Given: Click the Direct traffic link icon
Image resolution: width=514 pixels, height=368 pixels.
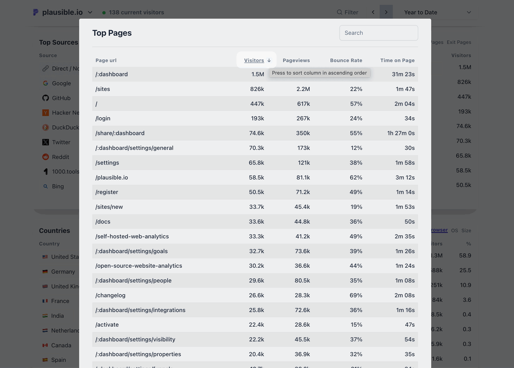Looking at the screenshot, I should (45, 68).
